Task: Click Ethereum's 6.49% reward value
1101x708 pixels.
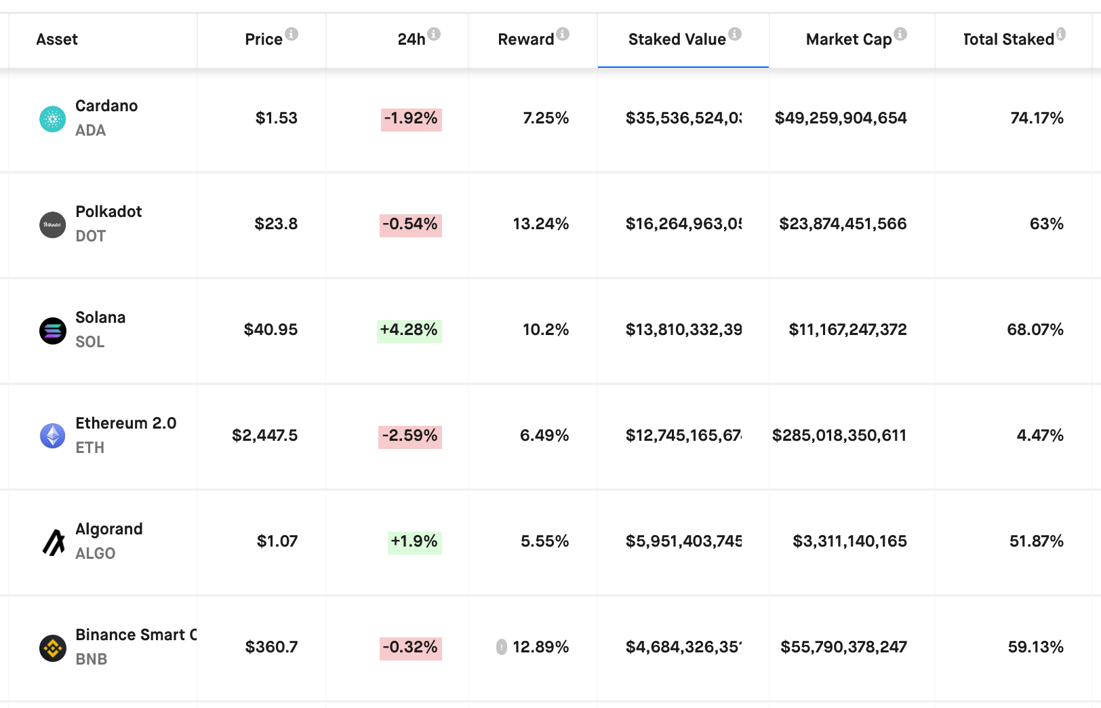Action: click(544, 435)
